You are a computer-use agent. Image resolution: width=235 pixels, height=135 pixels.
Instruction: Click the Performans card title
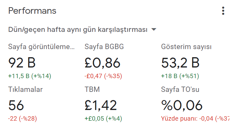[32, 11]
